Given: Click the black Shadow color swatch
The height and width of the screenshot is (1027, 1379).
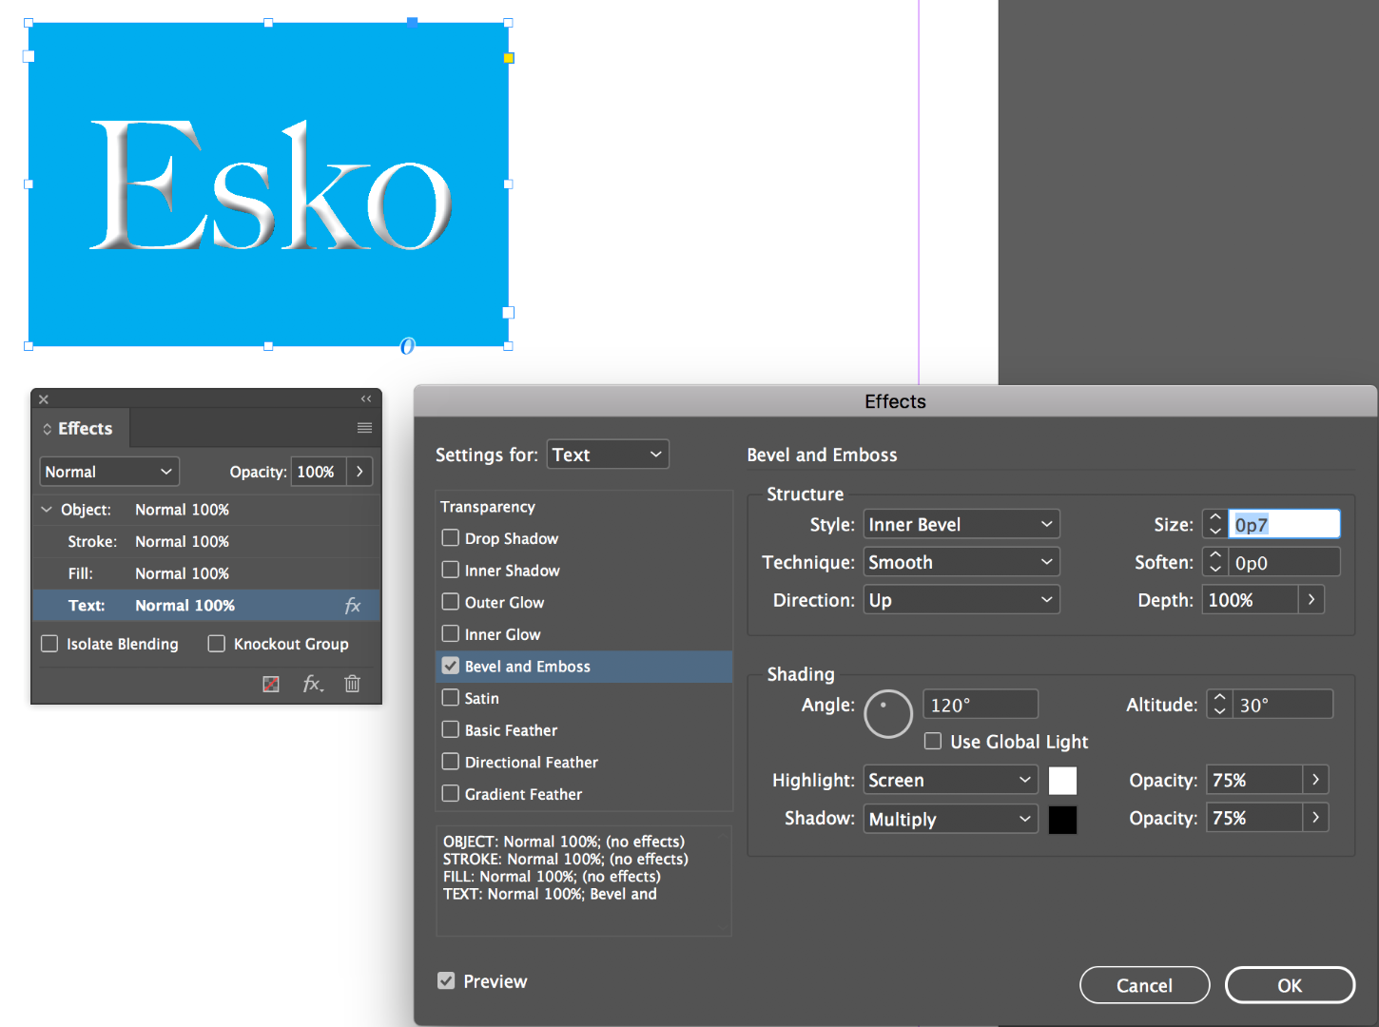Looking at the screenshot, I should click(1062, 819).
